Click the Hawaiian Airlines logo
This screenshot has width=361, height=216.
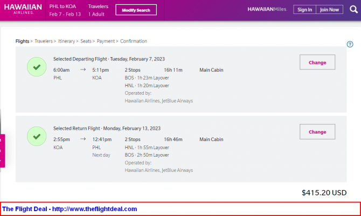[23, 9]
